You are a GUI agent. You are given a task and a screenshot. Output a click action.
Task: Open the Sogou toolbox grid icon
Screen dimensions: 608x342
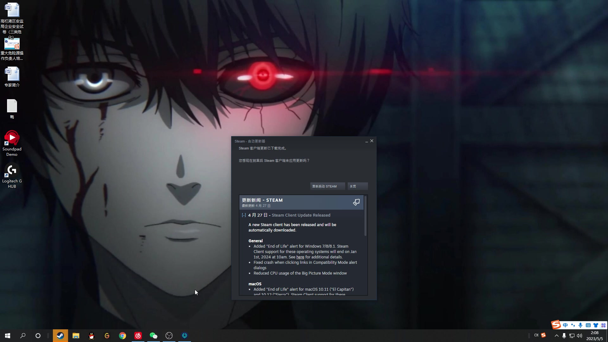click(x=603, y=325)
